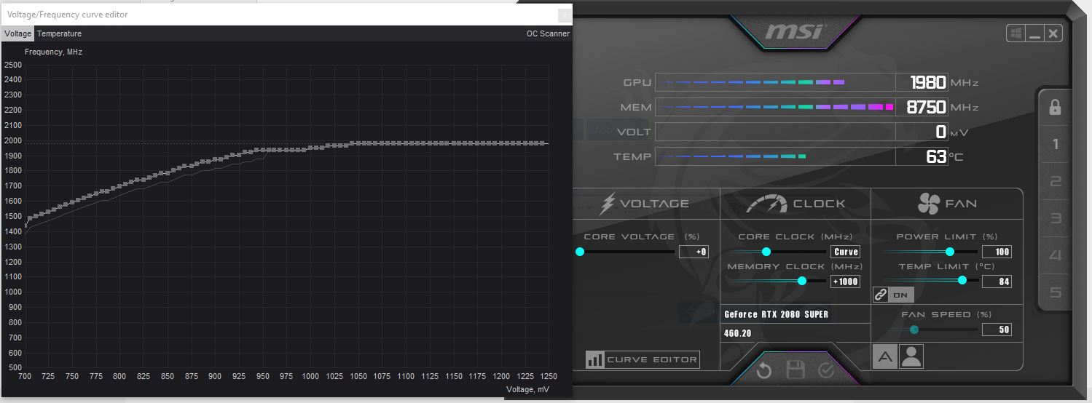Viewport: 1092px width, 403px height.
Task: Close the Afterburner main window
Action: point(1053,33)
